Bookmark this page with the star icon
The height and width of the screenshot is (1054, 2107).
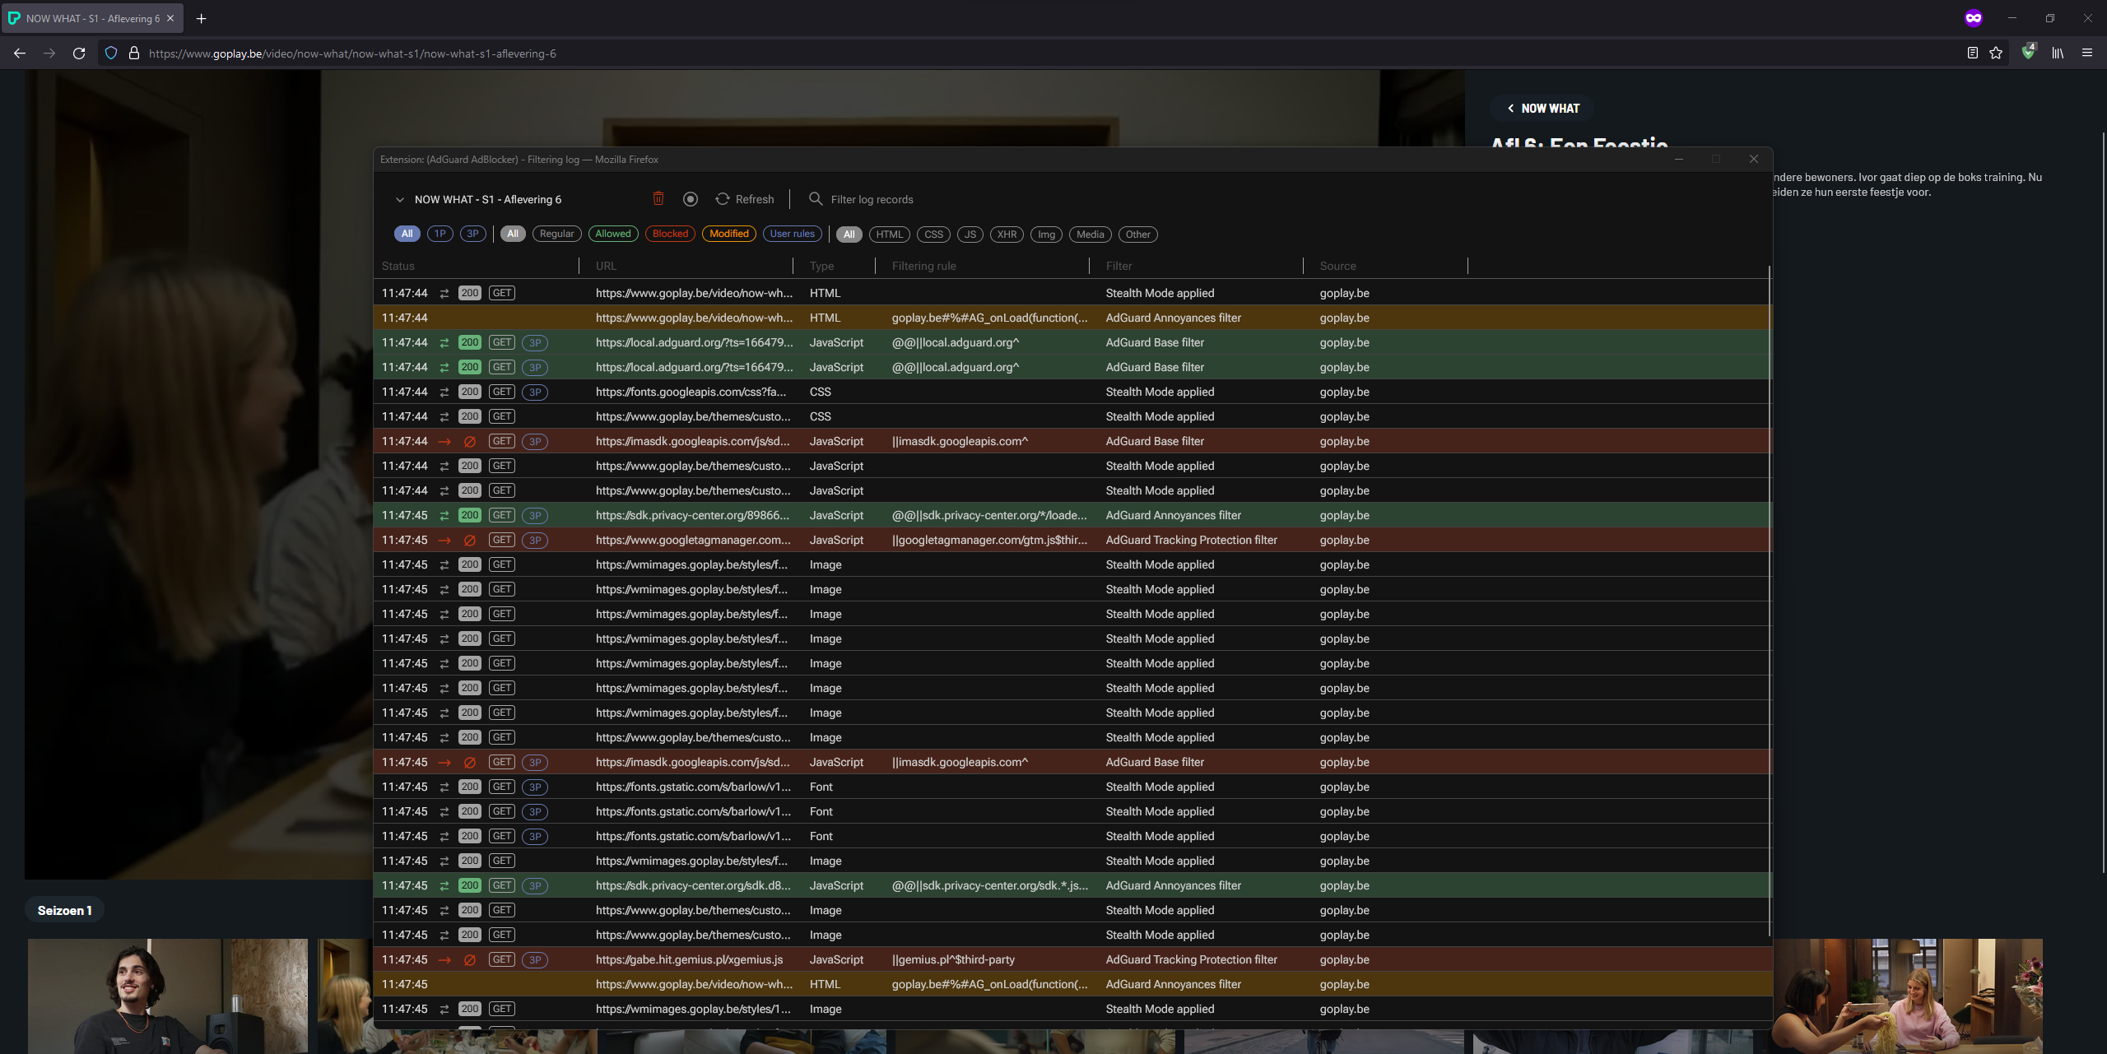[x=1996, y=53]
